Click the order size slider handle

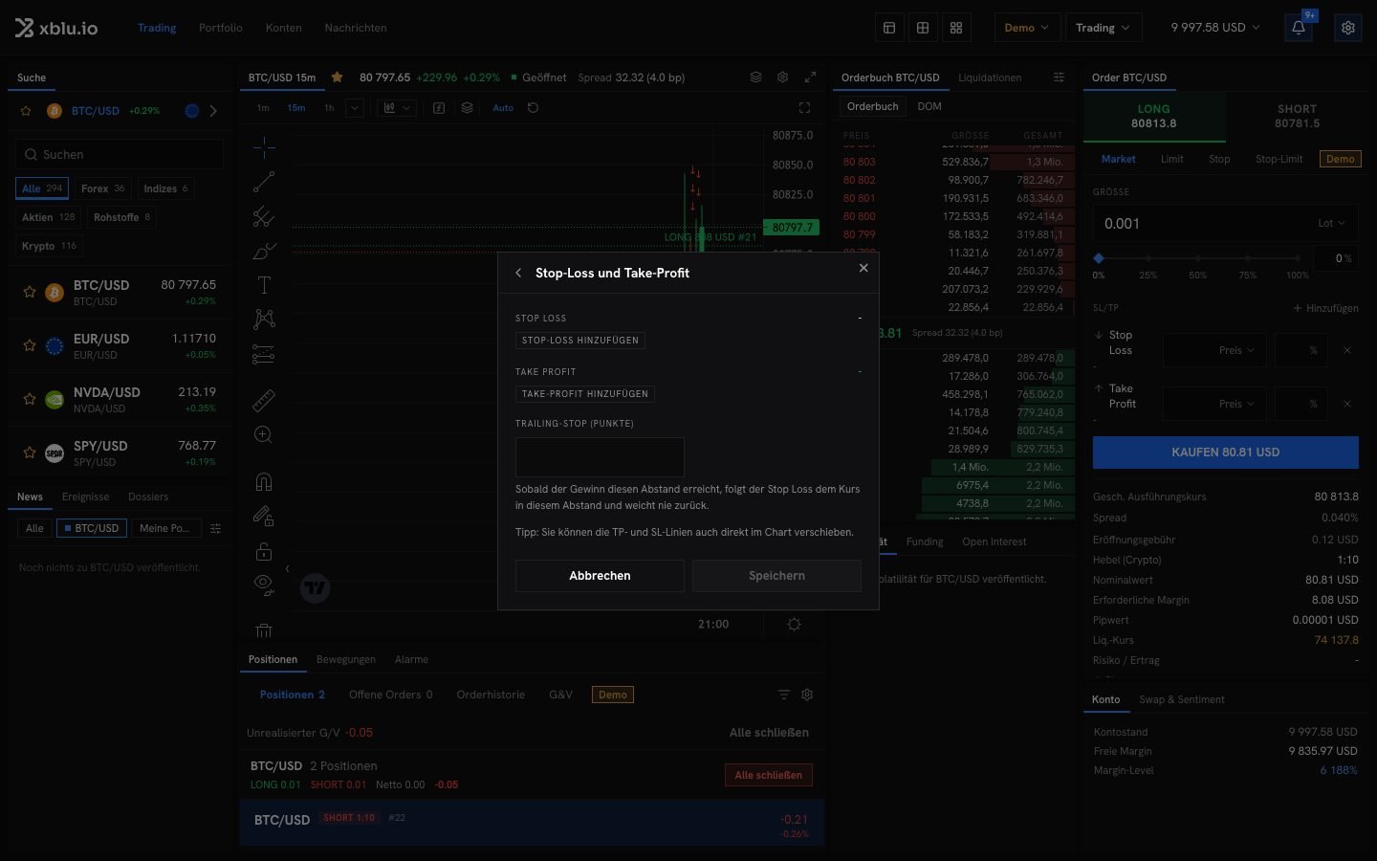pos(1099,258)
